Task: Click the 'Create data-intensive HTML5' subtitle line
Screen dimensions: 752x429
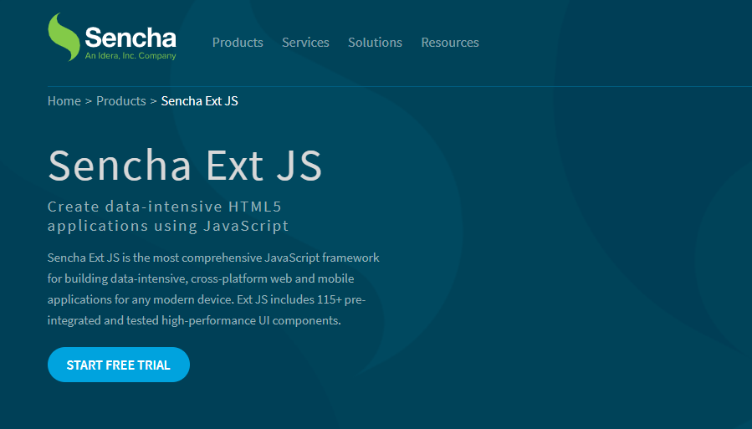Action: pyautogui.click(x=165, y=207)
